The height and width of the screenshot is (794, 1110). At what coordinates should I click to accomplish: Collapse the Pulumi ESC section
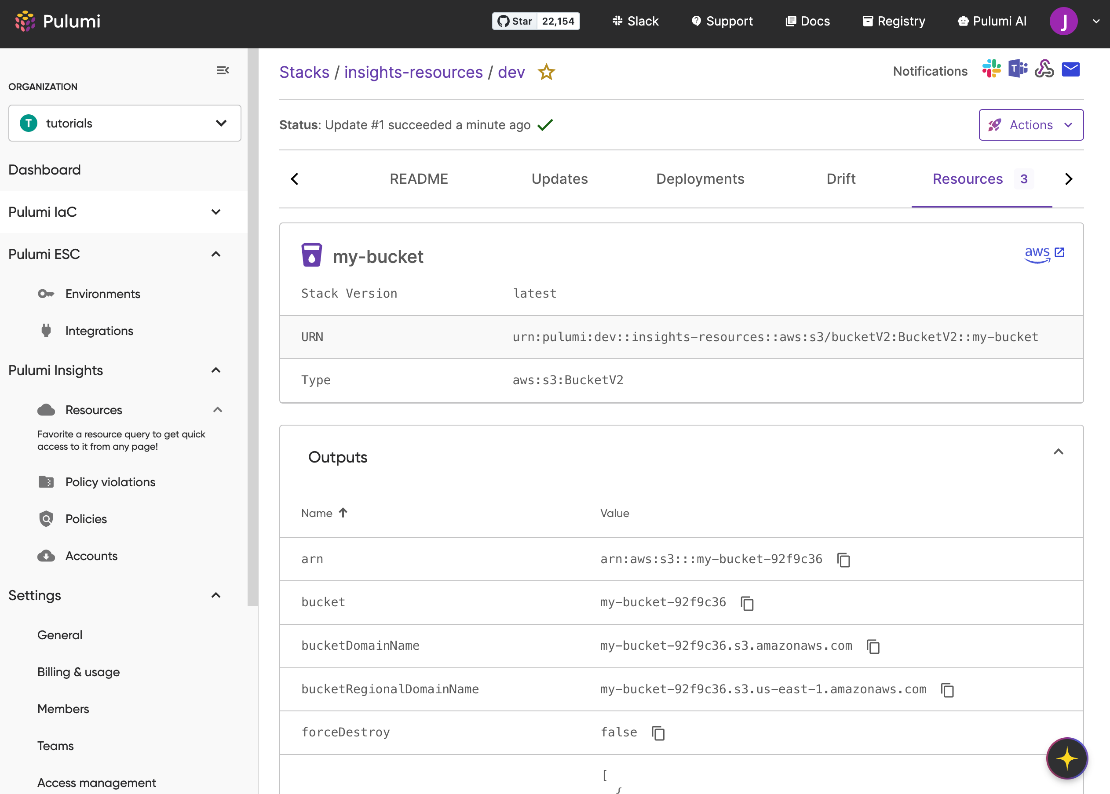tap(215, 254)
